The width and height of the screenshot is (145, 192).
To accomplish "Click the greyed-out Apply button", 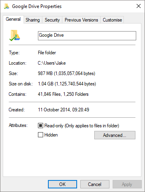I will (127, 184).
